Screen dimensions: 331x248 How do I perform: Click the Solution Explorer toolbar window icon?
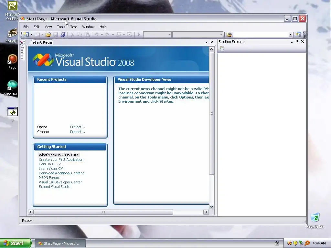pyautogui.click(x=298, y=35)
